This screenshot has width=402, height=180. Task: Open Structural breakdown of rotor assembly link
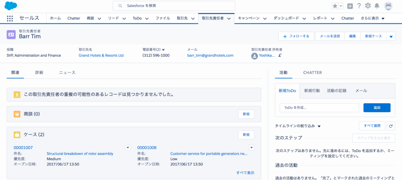80,154
